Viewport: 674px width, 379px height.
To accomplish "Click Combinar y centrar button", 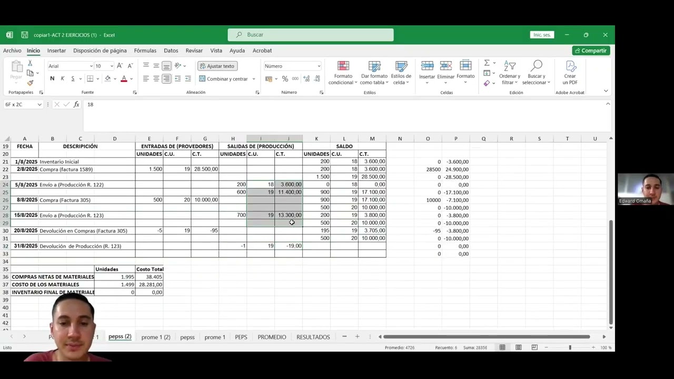I will tap(223, 79).
